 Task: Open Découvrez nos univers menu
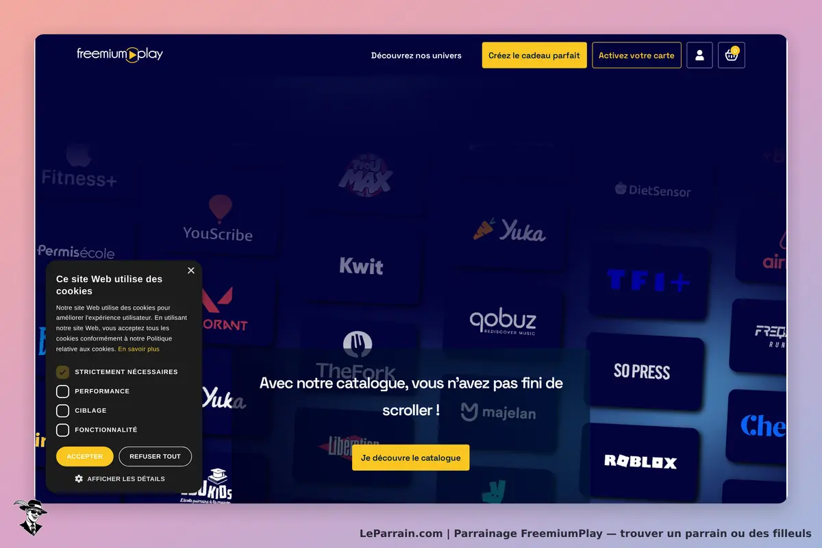(416, 55)
